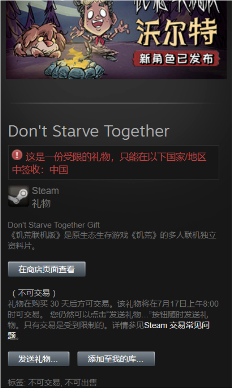Click the 礼物 label beside Steam logo
Image resolution: width=234 pixels, height=390 pixels.
[x=41, y=203]
